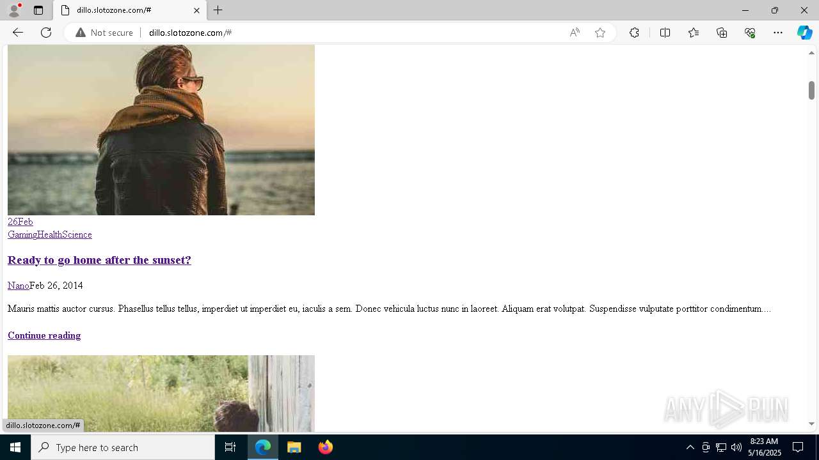The image size is (819, 460).
Task: Open the tab actions menu icon
Action: [38, 10]
